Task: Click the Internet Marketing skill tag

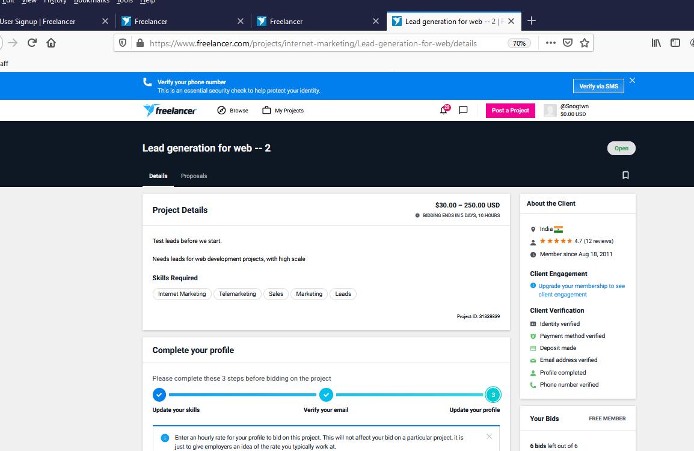Action: pyautogui.click(x=182, y=294)
